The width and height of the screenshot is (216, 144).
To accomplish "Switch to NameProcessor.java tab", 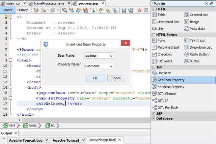I will click(x=49, y=3).
